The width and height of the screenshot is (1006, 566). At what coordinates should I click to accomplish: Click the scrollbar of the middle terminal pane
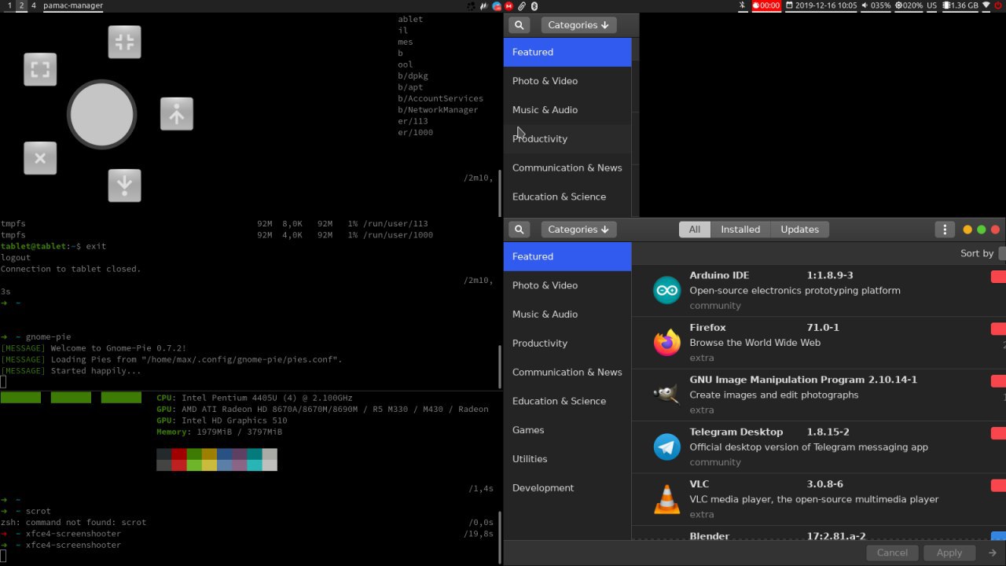(500, 366)
